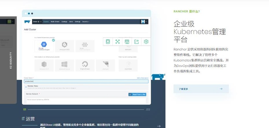Image resolution: width=269 pixels, height=128 pixels.
Task: Open the Settings tab in navbar
Action: click(78, 22)
